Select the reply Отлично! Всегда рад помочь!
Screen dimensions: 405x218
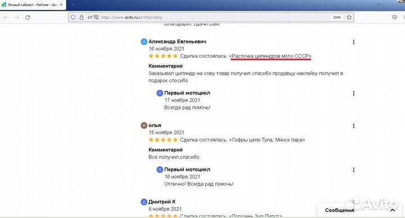[199, 184]
